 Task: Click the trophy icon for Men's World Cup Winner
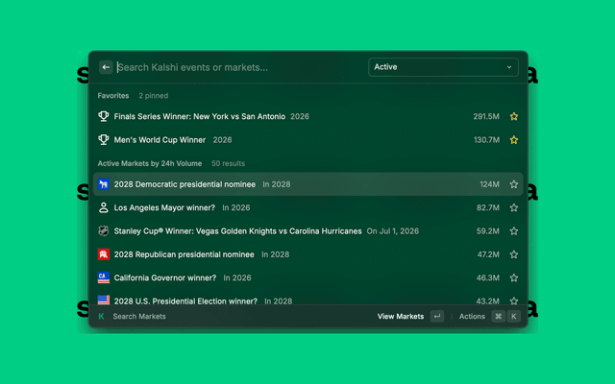point(104,140)
